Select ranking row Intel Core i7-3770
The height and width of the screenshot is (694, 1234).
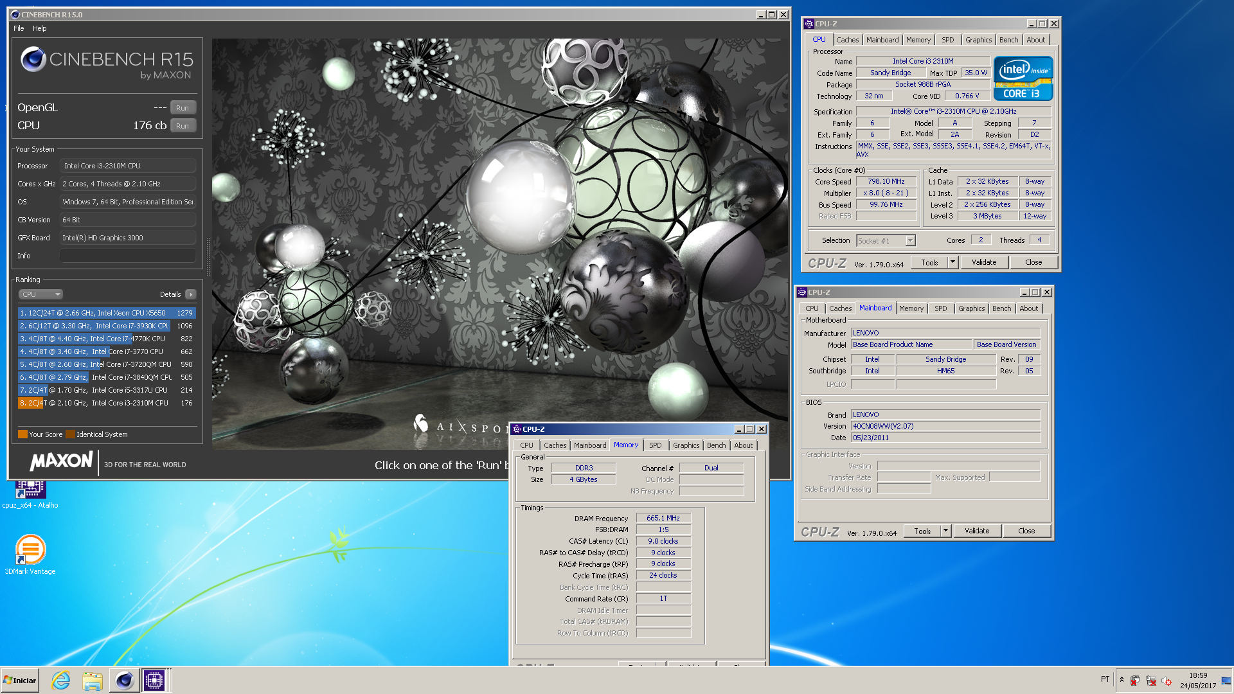click(107, 351)
